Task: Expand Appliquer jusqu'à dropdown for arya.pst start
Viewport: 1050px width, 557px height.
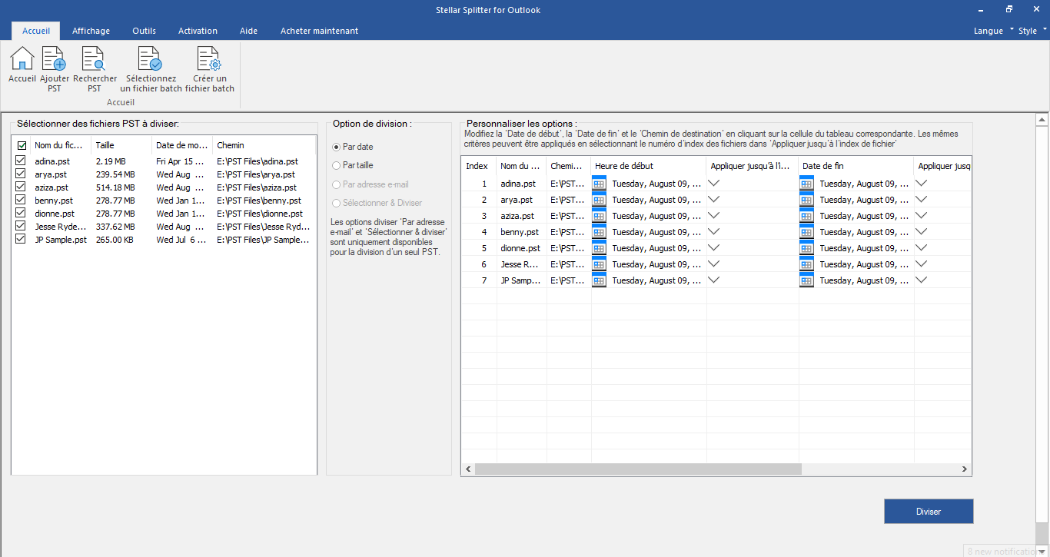Action: 714,199
